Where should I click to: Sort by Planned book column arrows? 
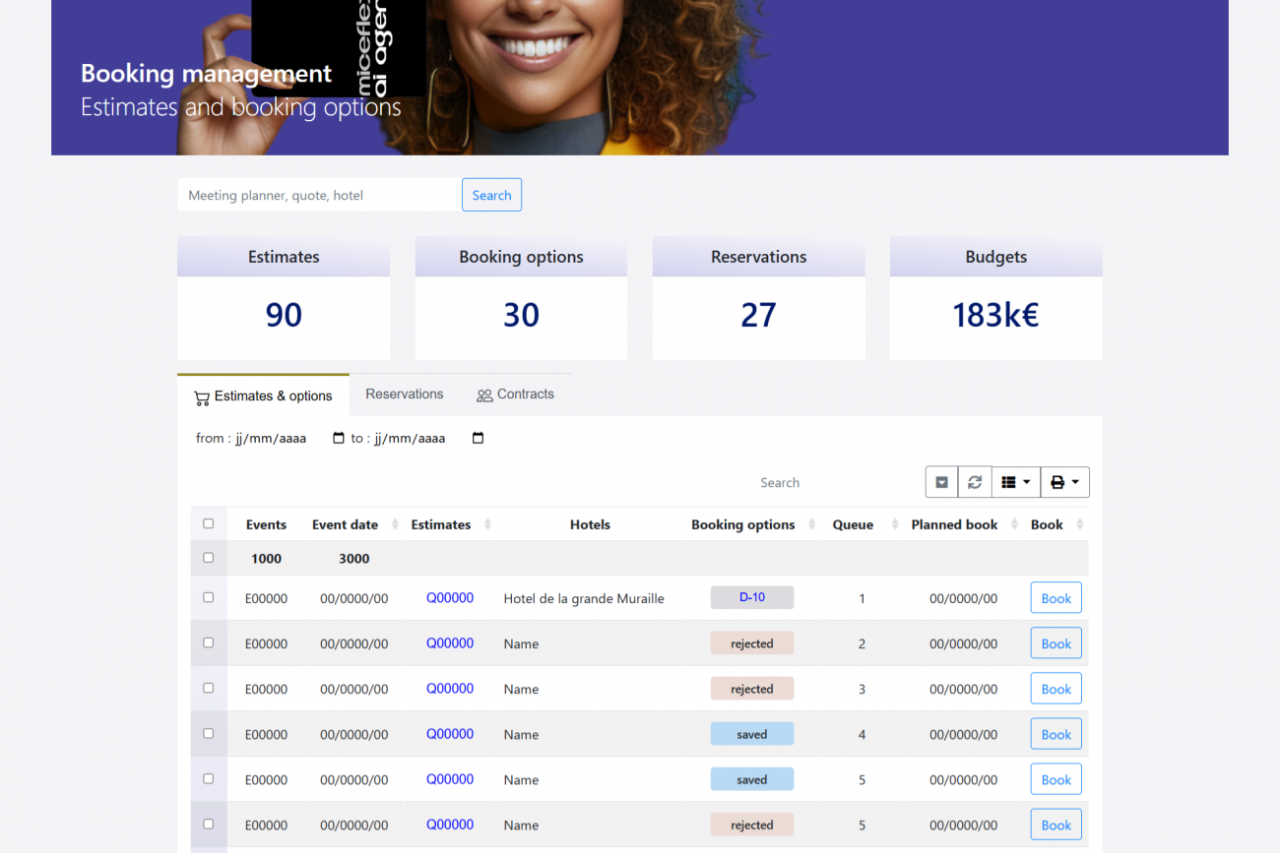1013,524
